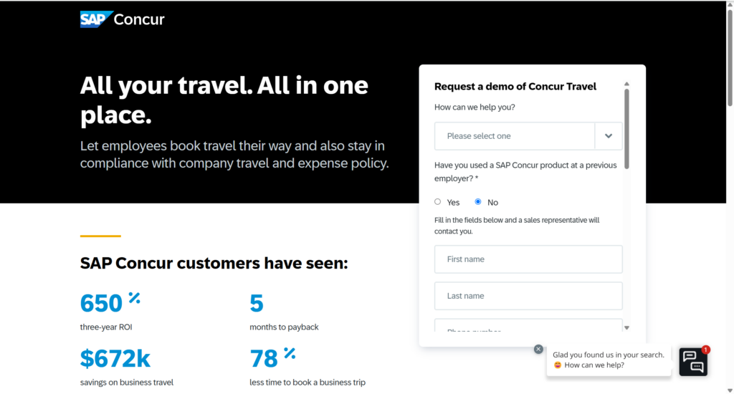Open the "Please select one" combo box
The height and width of the screenshot is (394, 734).
pyautogui.click(x=515, y=136)
